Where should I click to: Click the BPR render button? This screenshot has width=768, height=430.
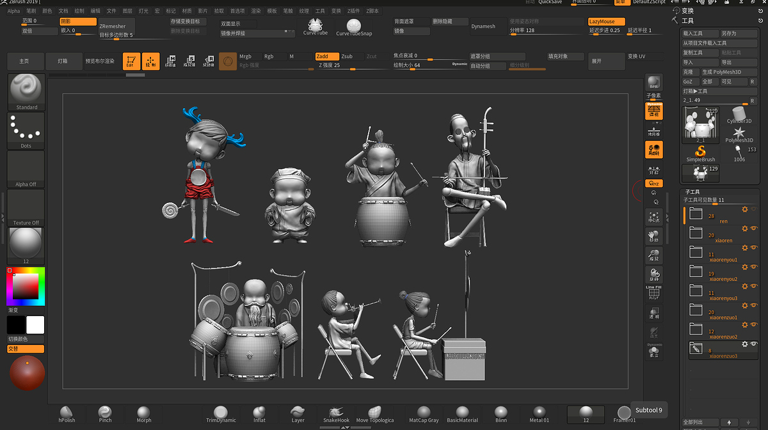(653, 83)
